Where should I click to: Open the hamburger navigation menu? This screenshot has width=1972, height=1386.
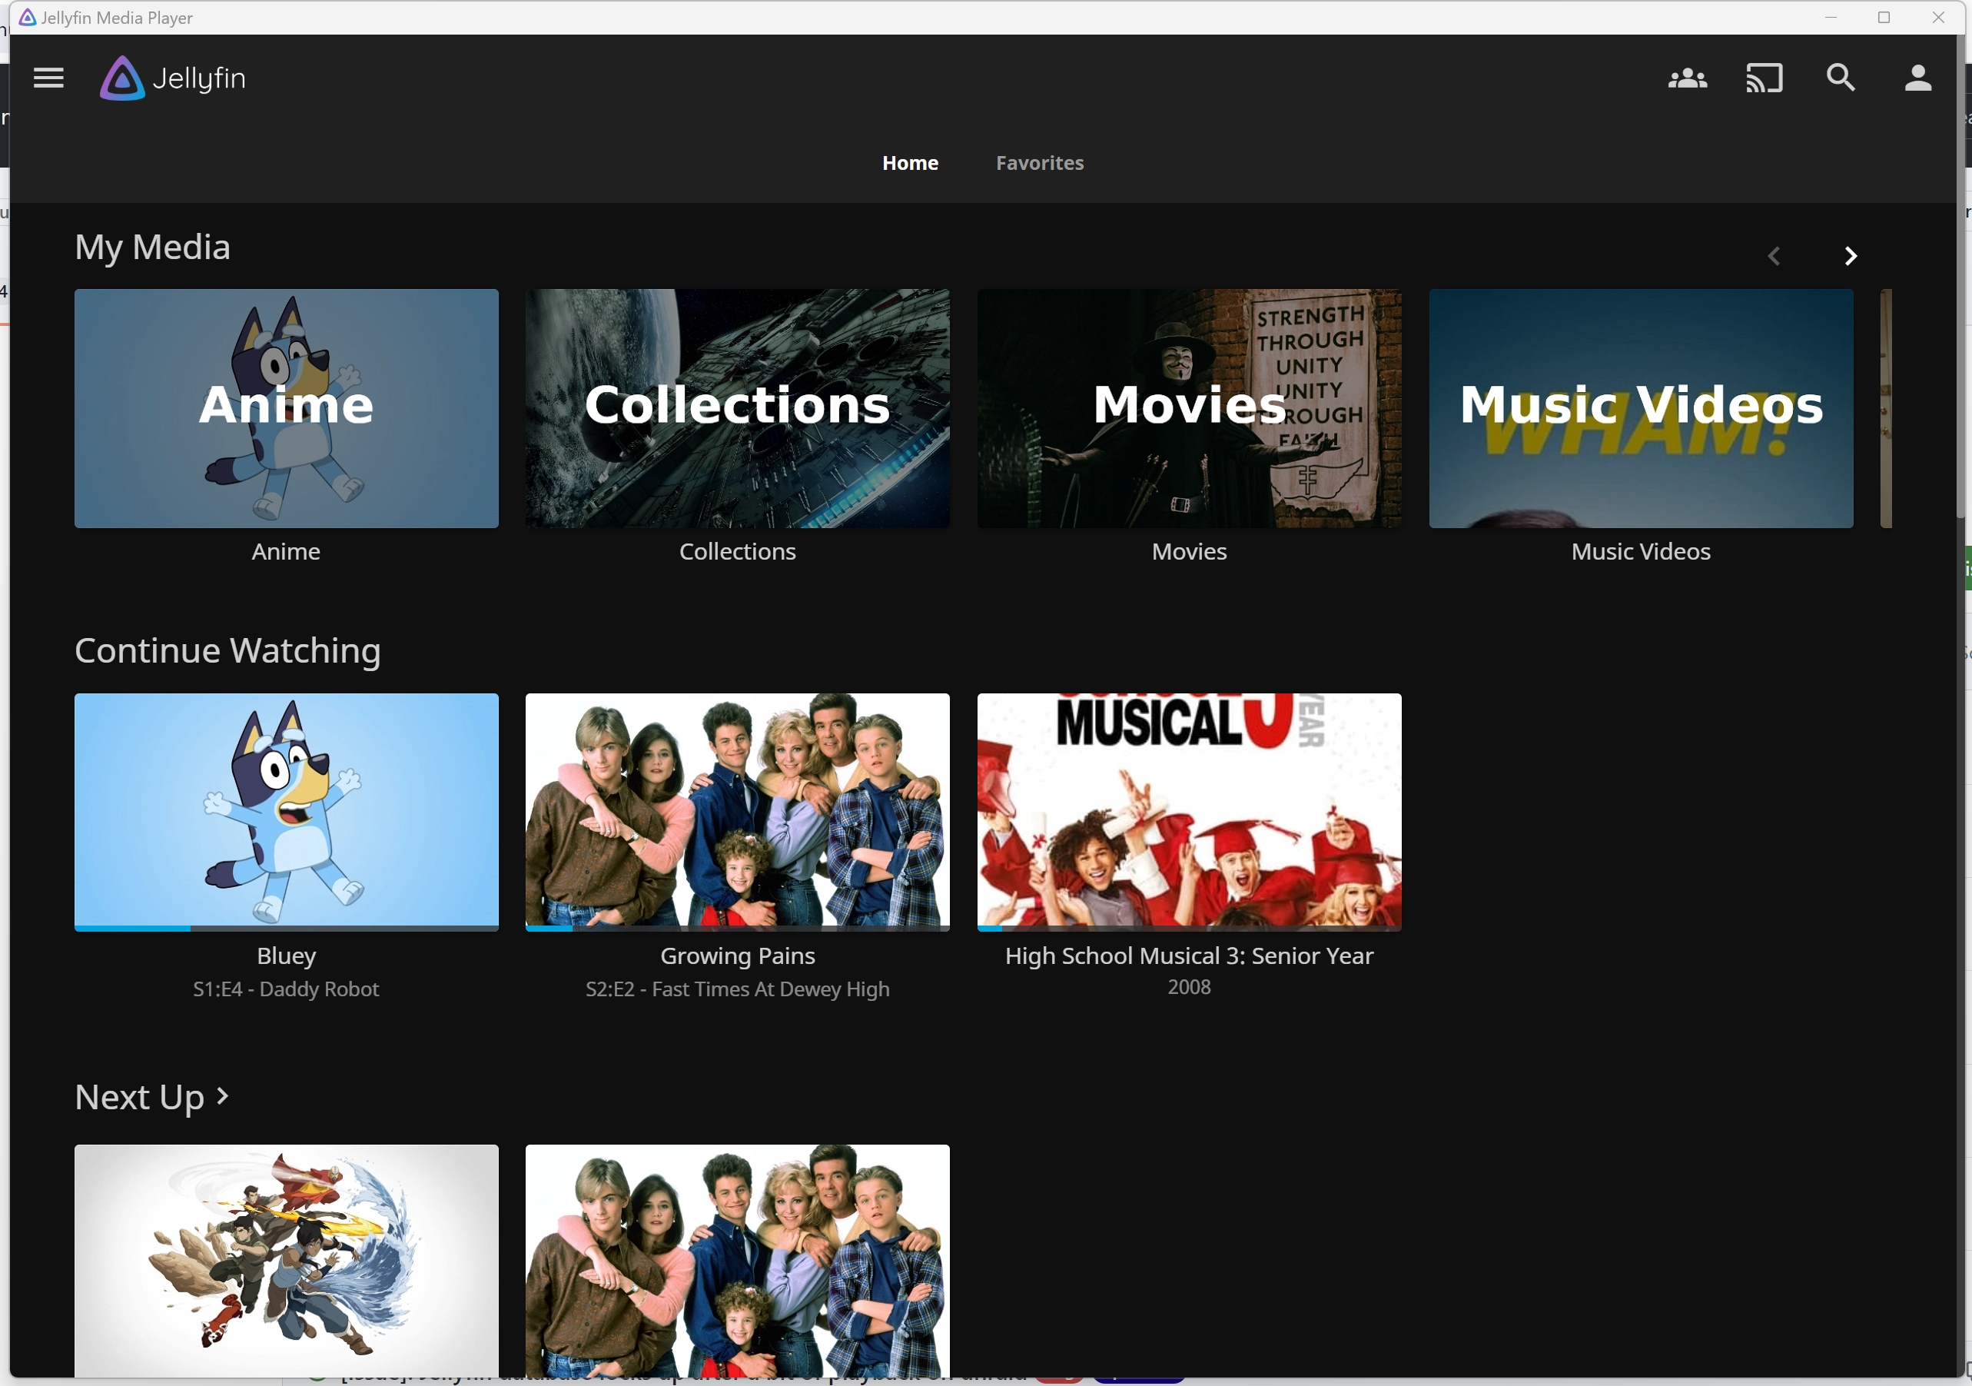coord(48,78)
